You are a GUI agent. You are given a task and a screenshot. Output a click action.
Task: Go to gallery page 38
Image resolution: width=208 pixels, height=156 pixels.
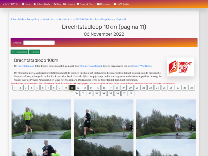click(x=131, y=93)
